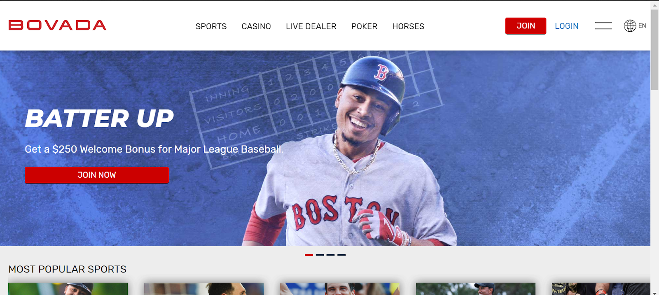Click the Join Now banner button
Screen dimensions: 659x295
[x=97, y=175]
